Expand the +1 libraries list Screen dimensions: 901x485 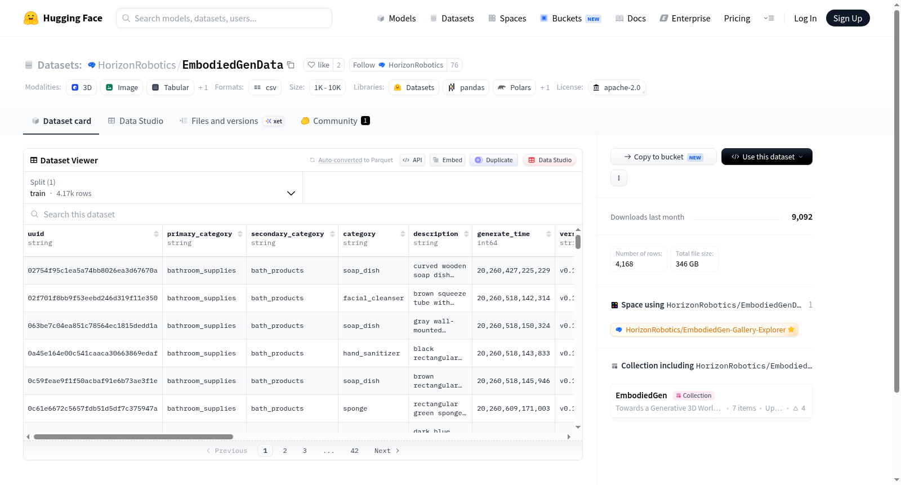545,87
